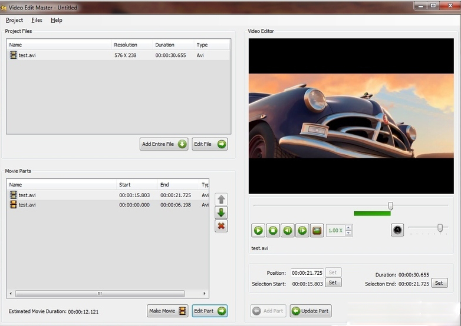The image size is (461, 326).
Task: Capture a snapshot of the current frame
Action: pos(317,230)
